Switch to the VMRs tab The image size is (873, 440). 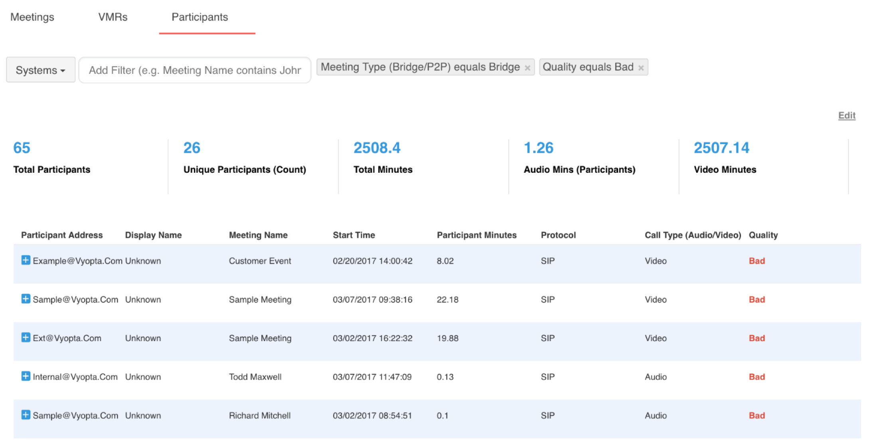[x=113, y=17]
